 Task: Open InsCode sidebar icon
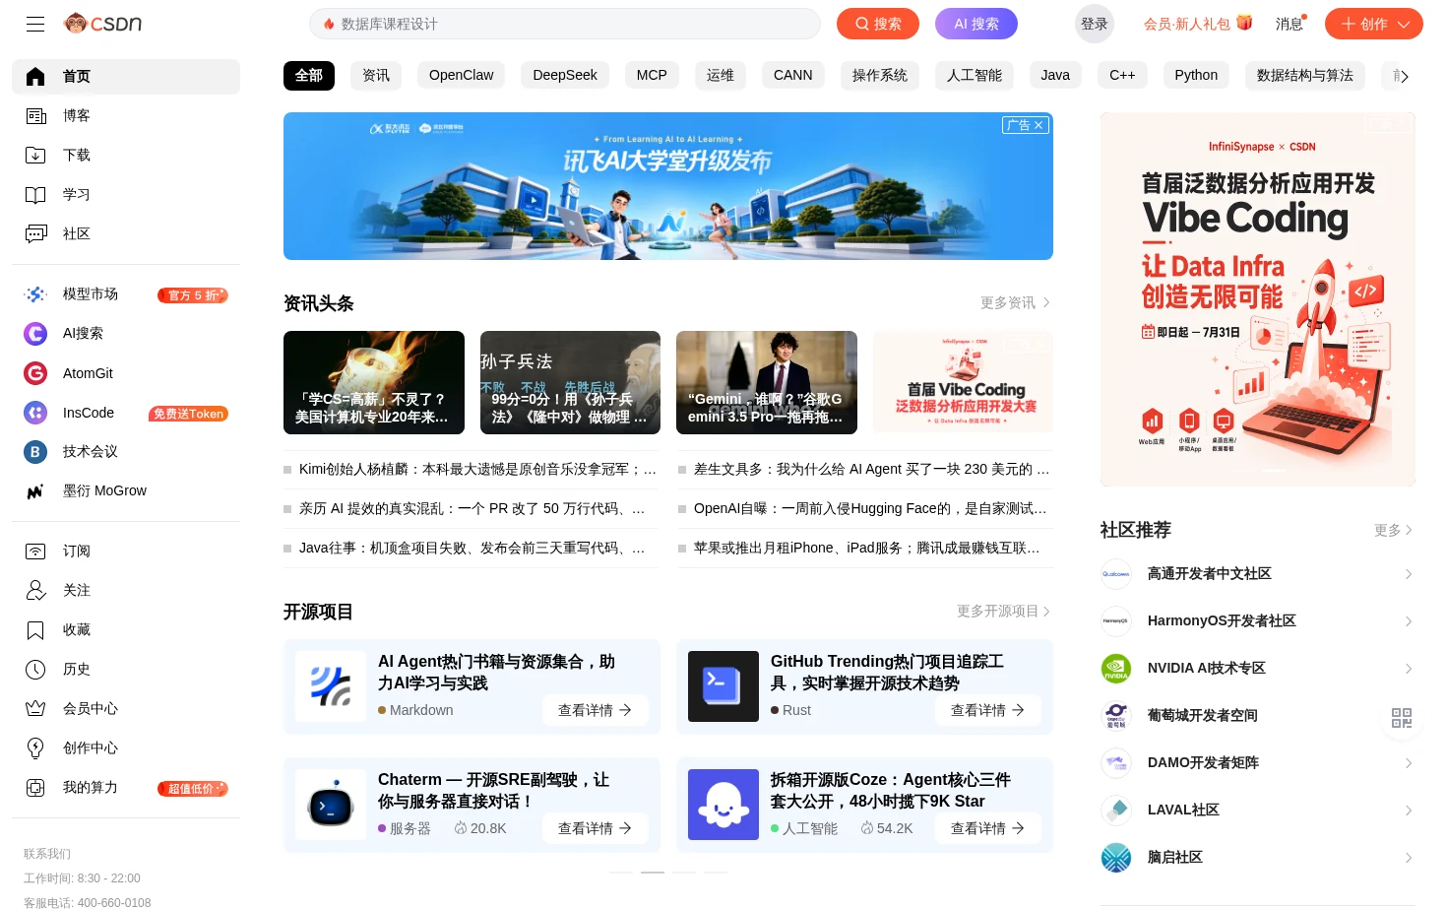(x=35, y=413)
